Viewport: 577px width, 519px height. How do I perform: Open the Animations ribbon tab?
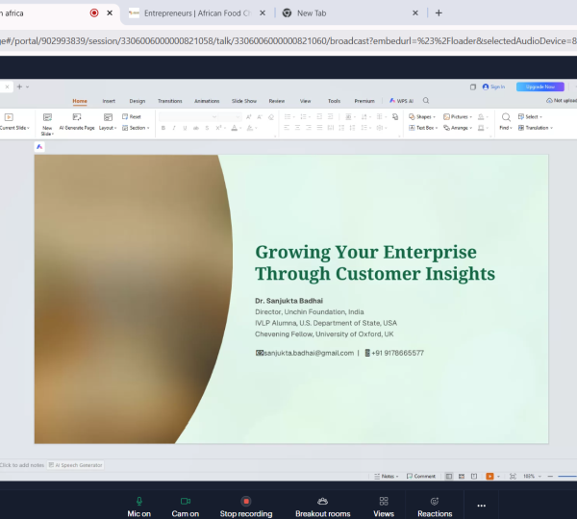(x=207, y=101)
